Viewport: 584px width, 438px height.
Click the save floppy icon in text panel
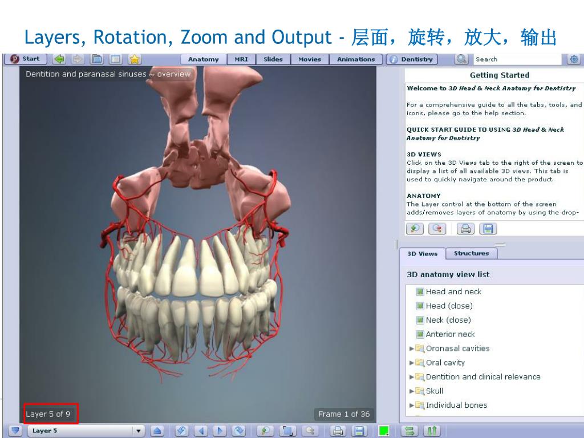[488, 229]
